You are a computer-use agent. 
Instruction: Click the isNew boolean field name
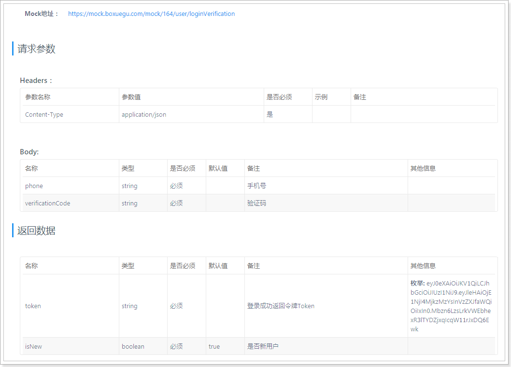tap(31, 346)
